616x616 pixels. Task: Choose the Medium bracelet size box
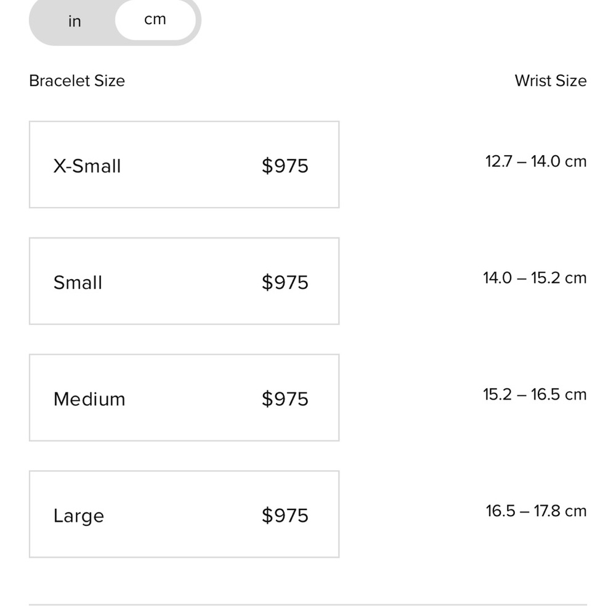(184, 397)
